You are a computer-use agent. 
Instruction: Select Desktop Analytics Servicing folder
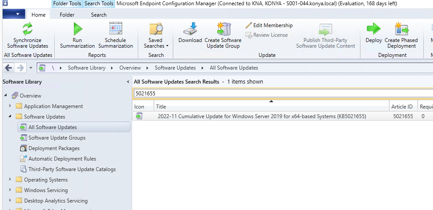pyautogui.click(x=56, y=201)
